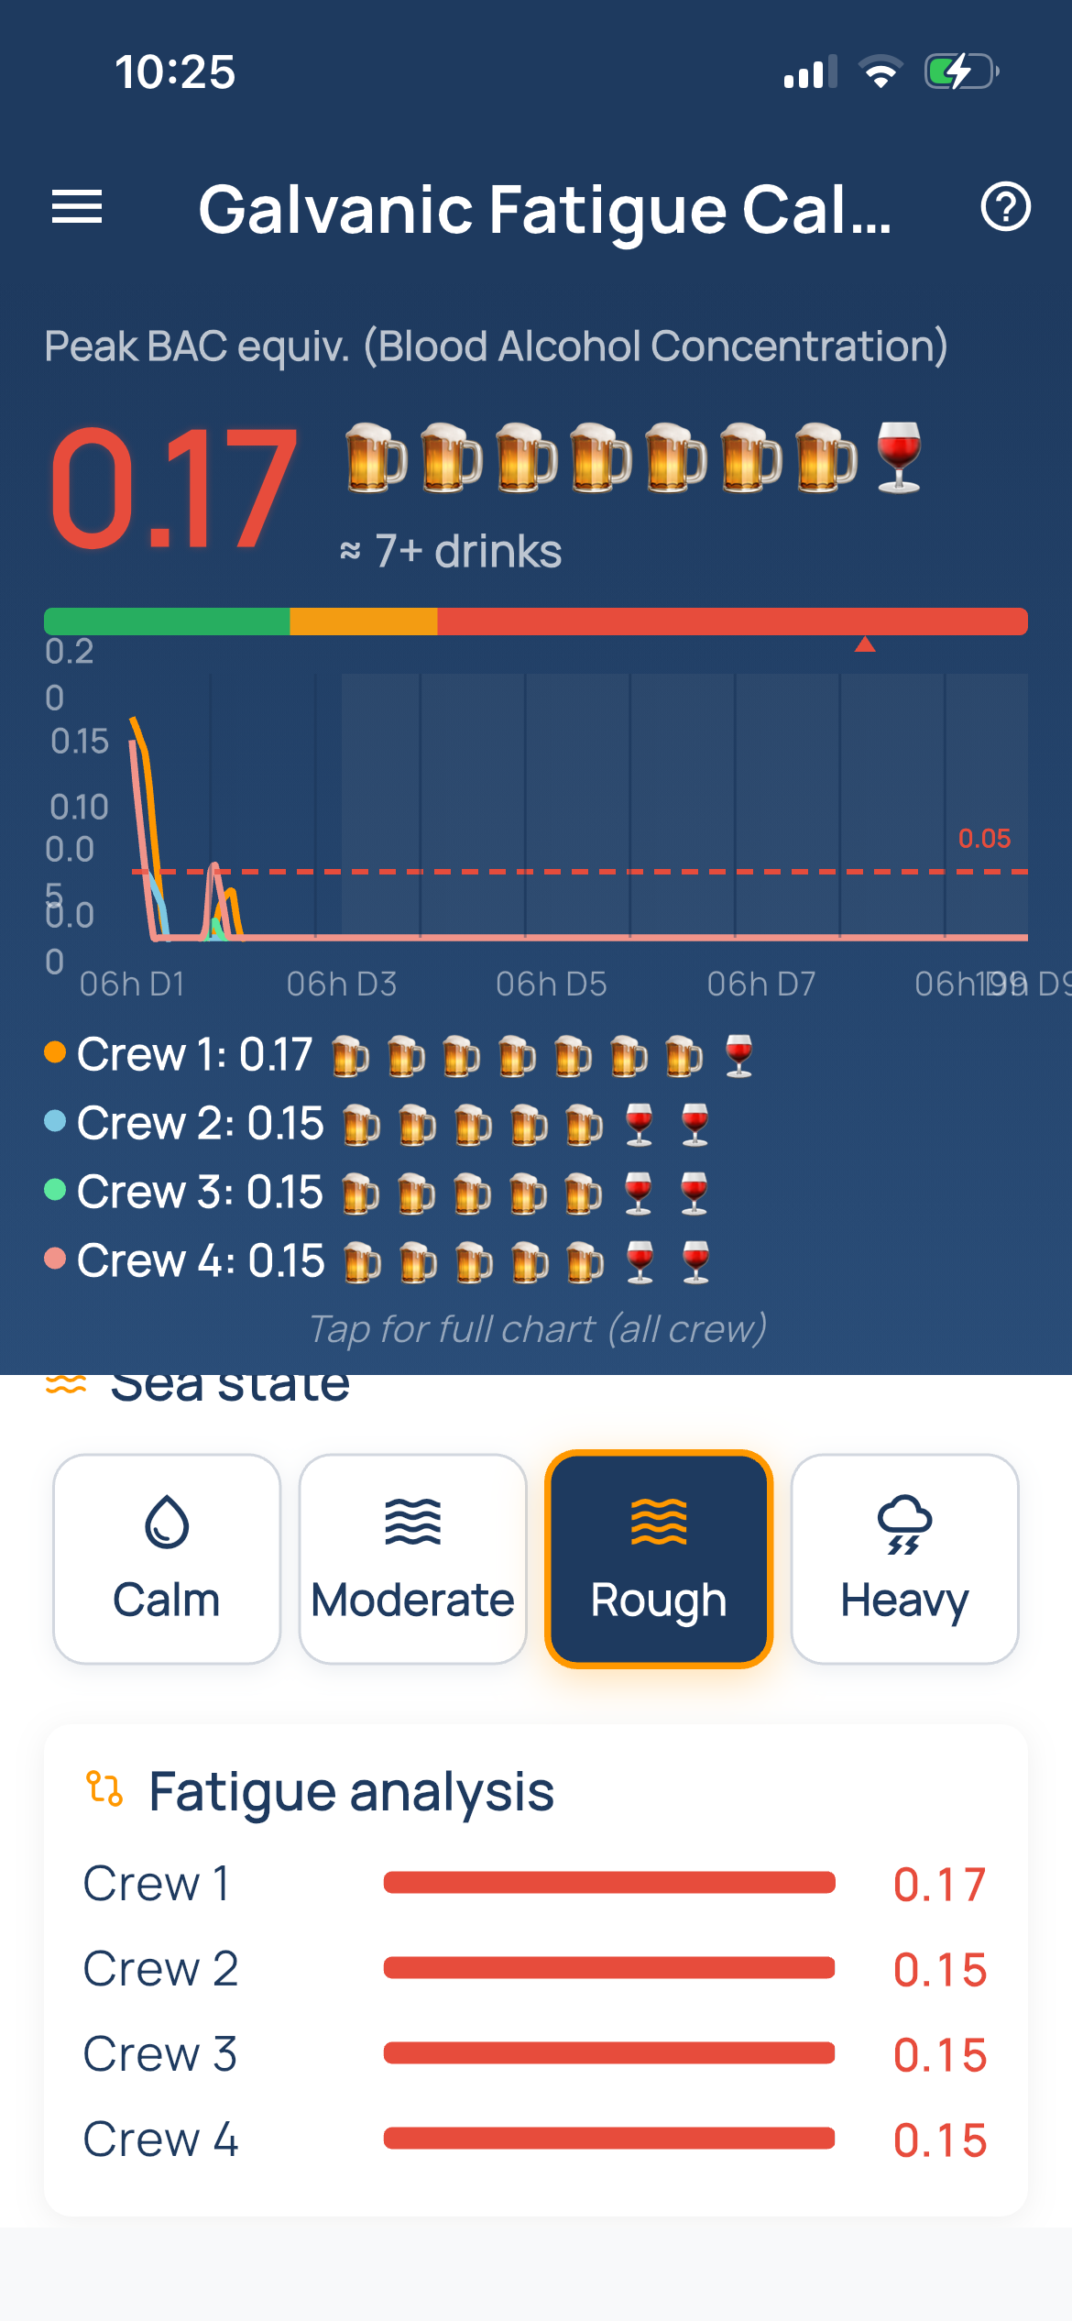Tap the Crew 3 fatigue bar
The image size is (1072, 2321).
(x=609, y=2052)
